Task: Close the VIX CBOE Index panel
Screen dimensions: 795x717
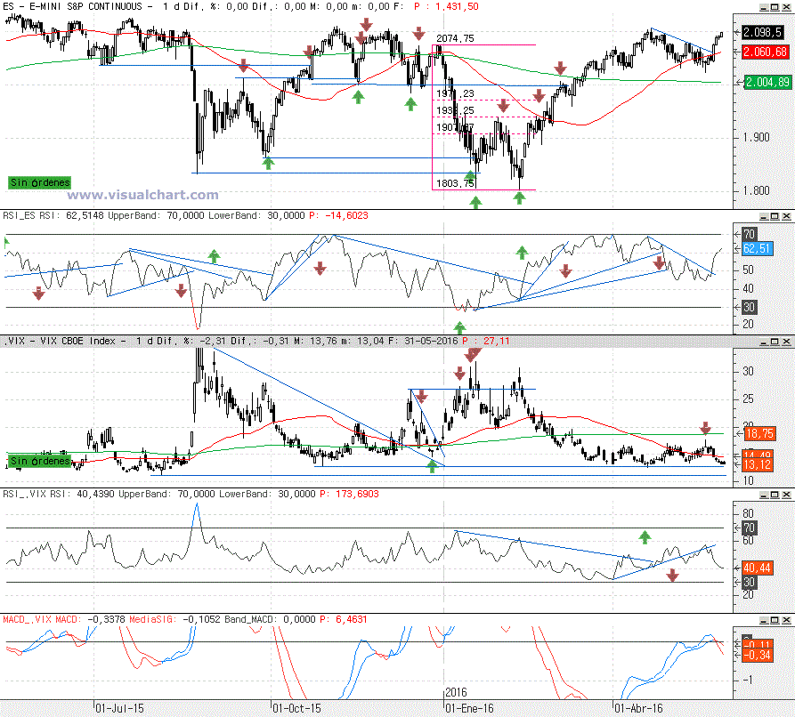Action: coord(786,342)
